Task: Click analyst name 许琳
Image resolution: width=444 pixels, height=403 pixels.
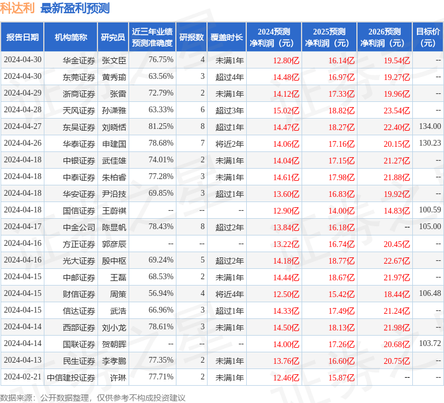Action: pyautogui.click(x=118, y=377)
